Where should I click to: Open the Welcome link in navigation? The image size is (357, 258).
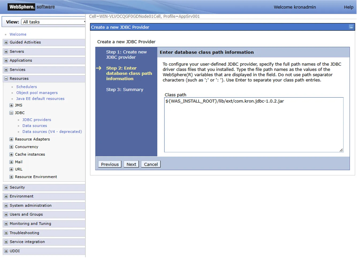click(x=18, y=34)
